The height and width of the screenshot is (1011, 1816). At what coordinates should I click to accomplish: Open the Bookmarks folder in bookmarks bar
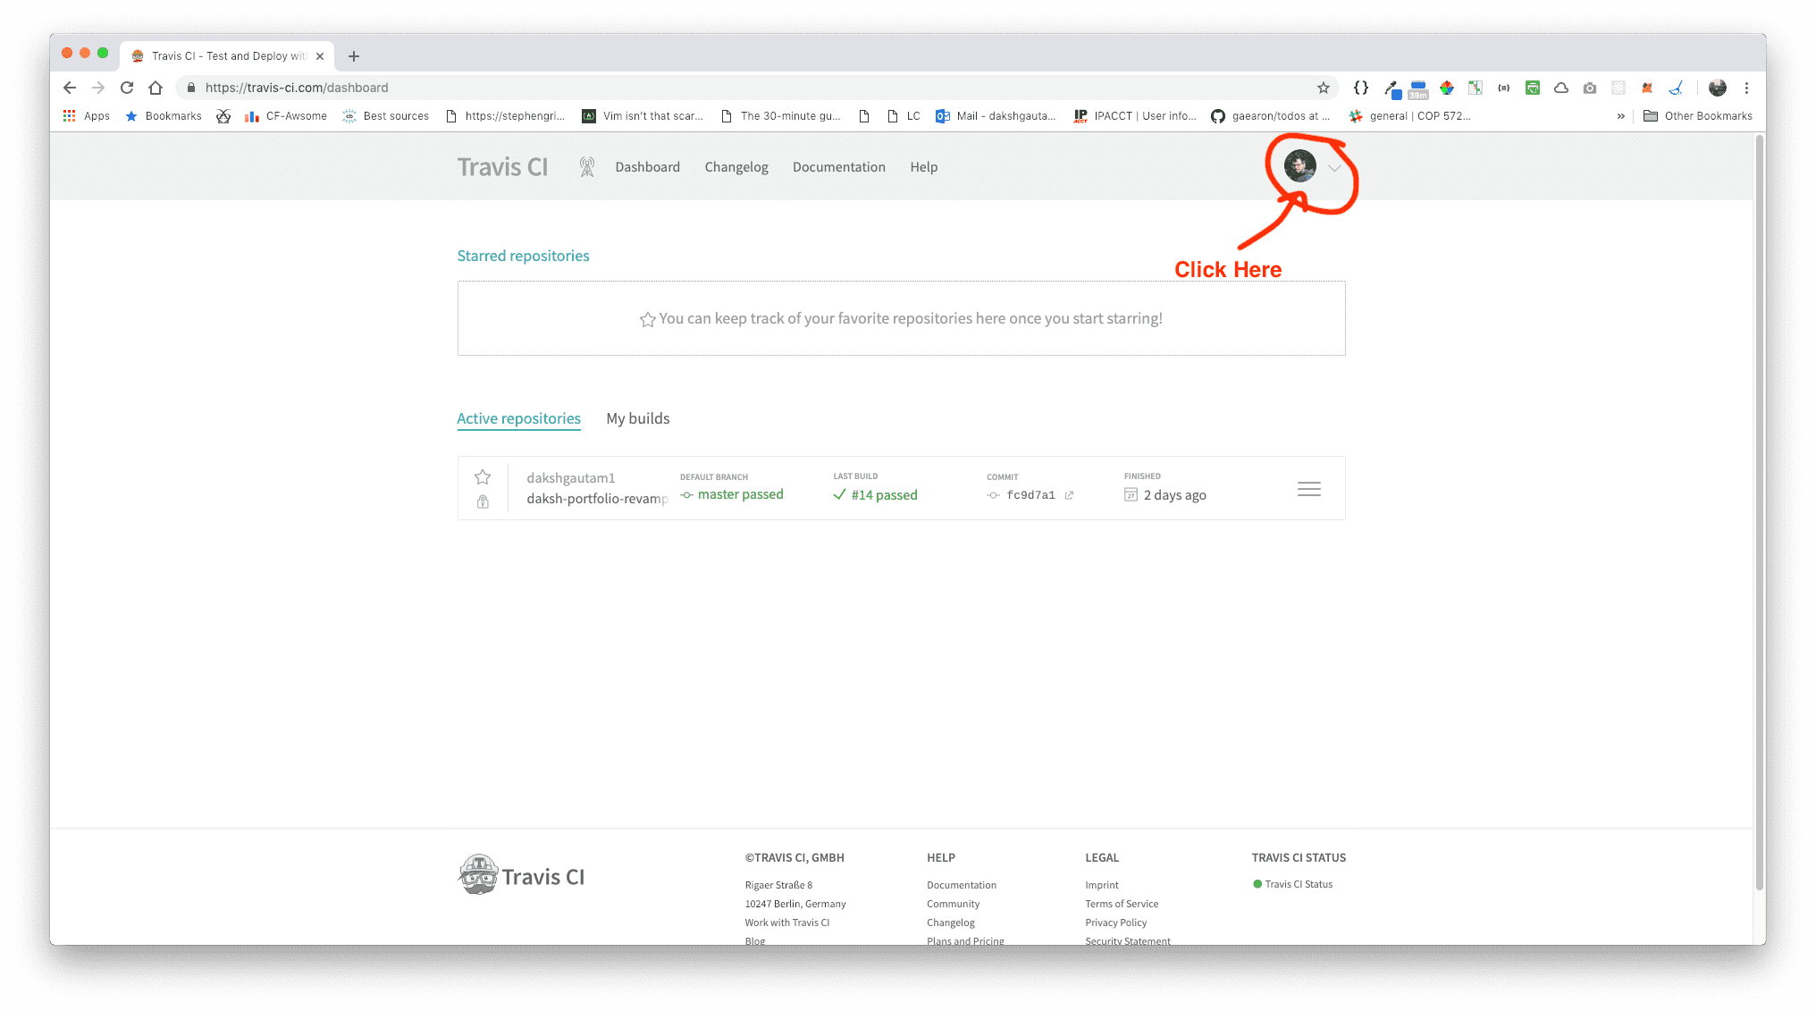click(164, 116)
